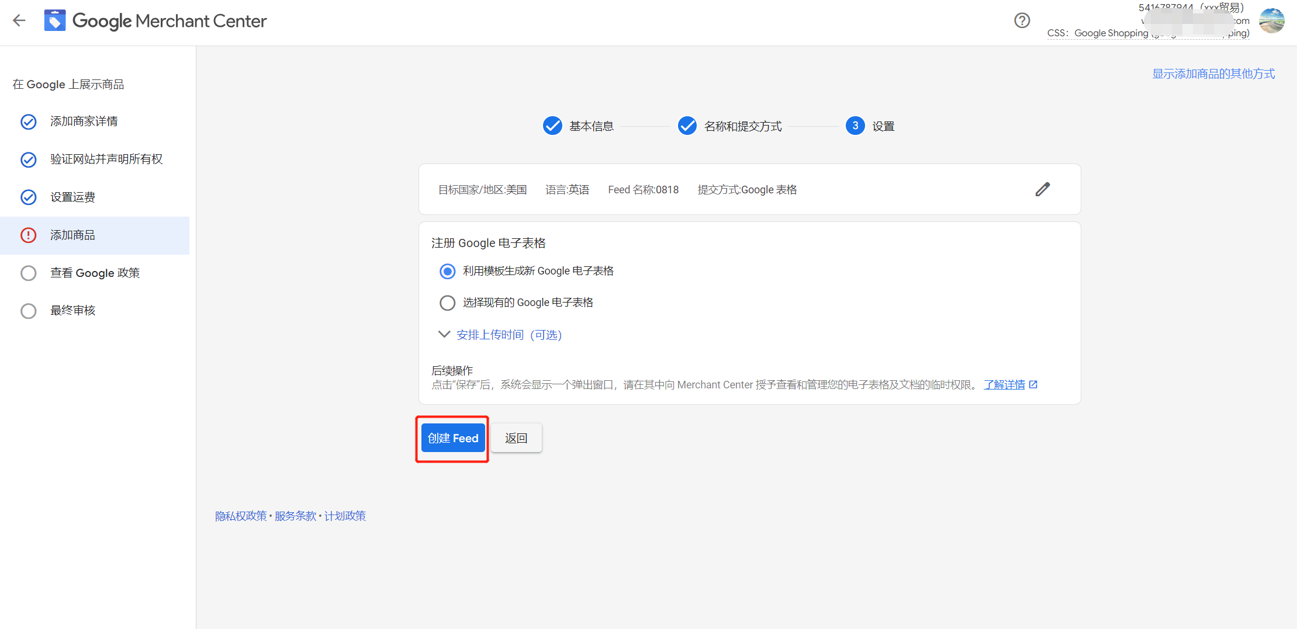Click the 语言:英语 text
Screen dimensions: 1297x629
(x=568, y=190)
